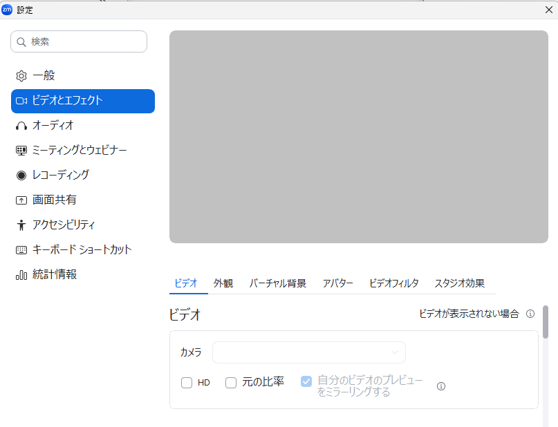The image size is (558, 427).
Task: Click the bar chart icon for 統計情報
Action: click(x=21, y=275)
